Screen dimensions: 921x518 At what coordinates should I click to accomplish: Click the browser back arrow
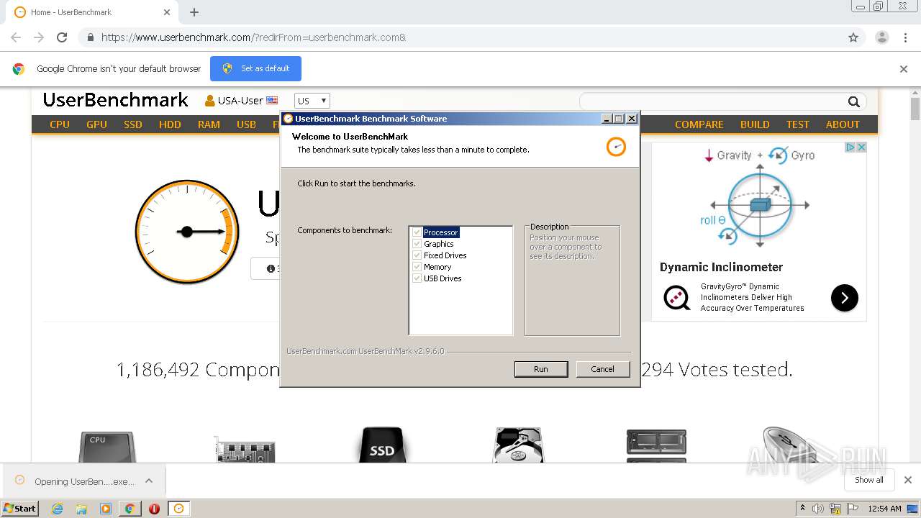pyautogui.click(x=16, y=37)
